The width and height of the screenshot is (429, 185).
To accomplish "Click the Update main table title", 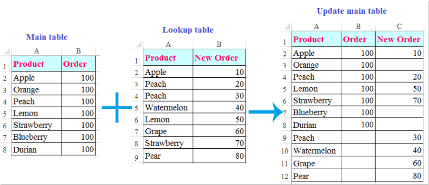I will pyautogui.click(x=352, y=11).
